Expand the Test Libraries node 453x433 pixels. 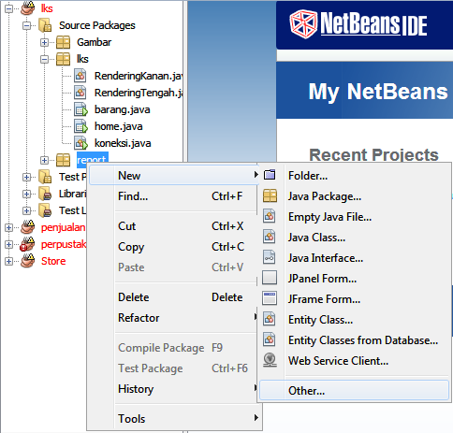(x=27, y=210)
